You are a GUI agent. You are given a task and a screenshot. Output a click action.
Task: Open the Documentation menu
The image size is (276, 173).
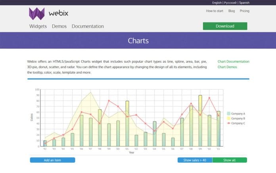(88, 27)
